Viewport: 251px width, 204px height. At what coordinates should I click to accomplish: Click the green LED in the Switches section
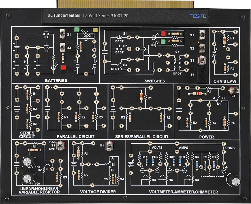click(x=163, y=41)
